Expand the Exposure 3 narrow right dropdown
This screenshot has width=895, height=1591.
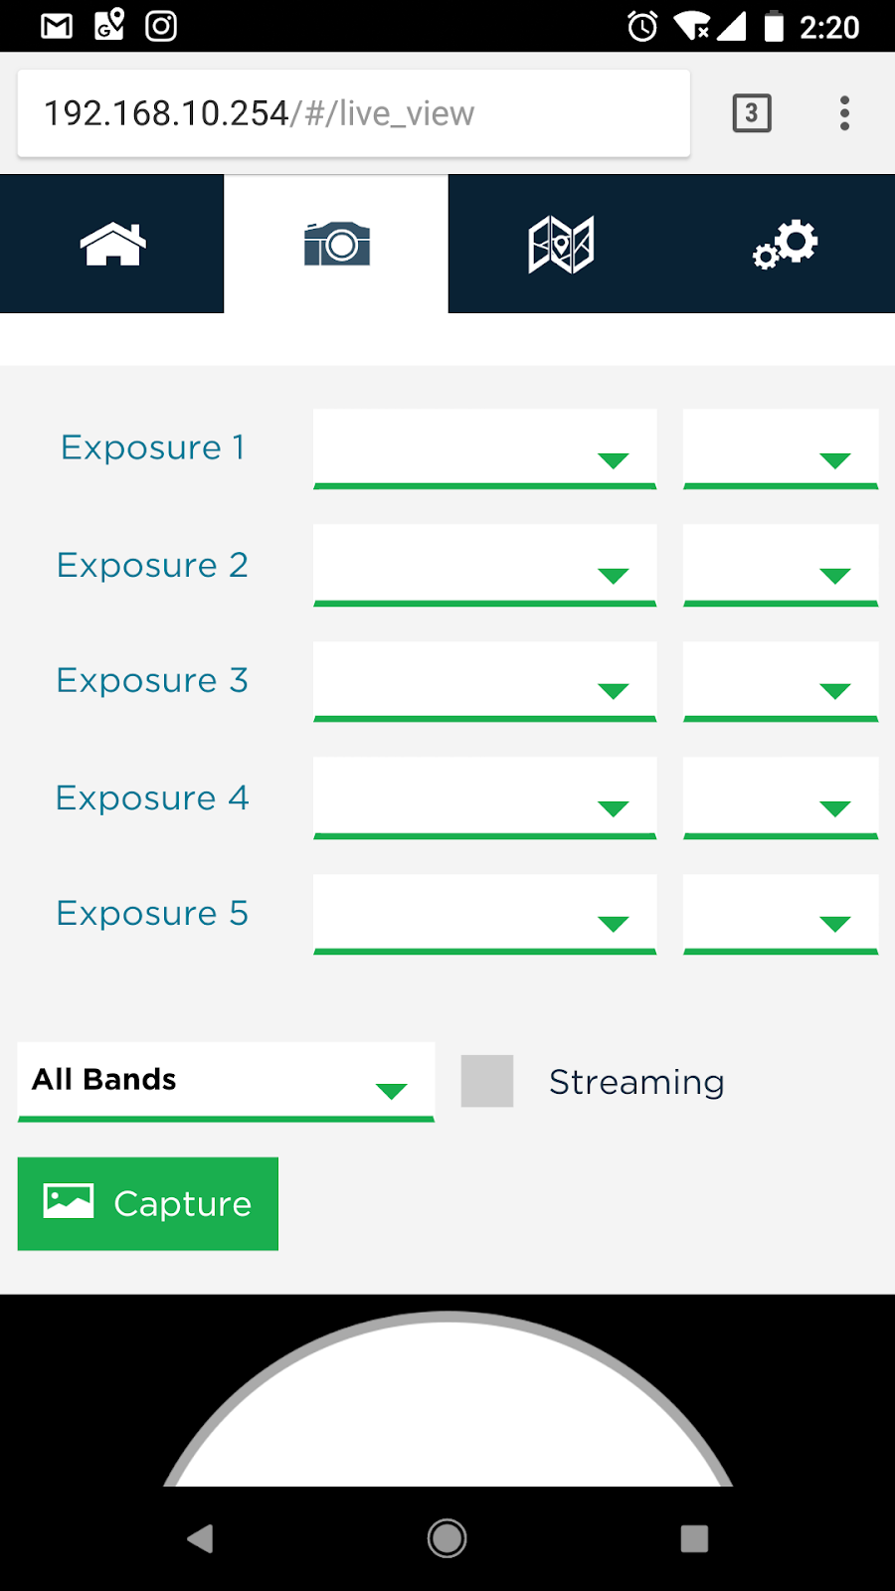[x=781, y=681]
